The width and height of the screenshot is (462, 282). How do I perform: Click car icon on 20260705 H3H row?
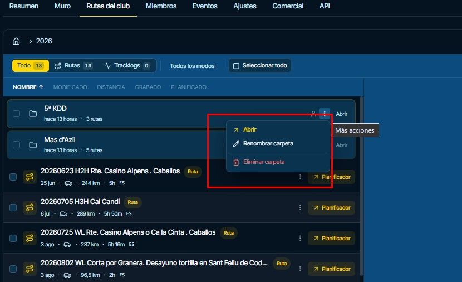point(63,214)
